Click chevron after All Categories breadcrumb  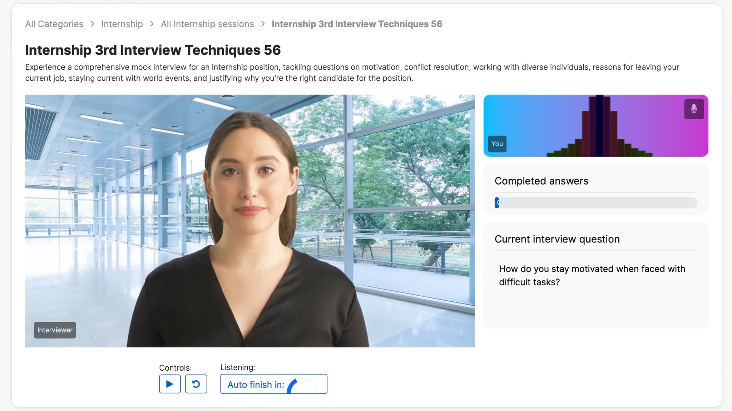click(x=93, y=24)
